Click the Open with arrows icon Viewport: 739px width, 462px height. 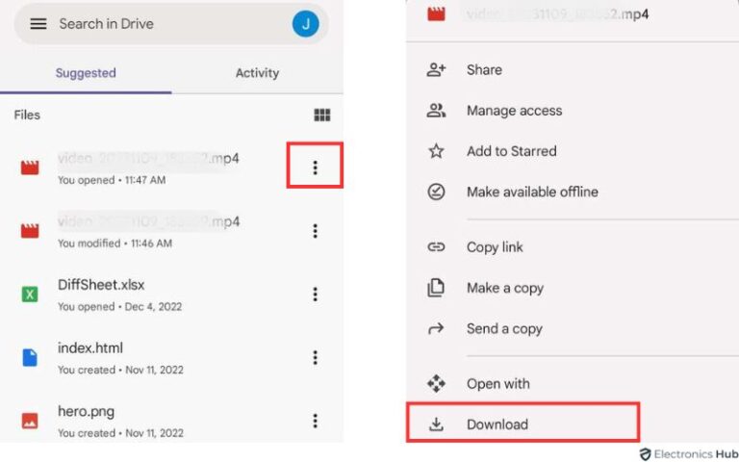(x=436, y=383)
